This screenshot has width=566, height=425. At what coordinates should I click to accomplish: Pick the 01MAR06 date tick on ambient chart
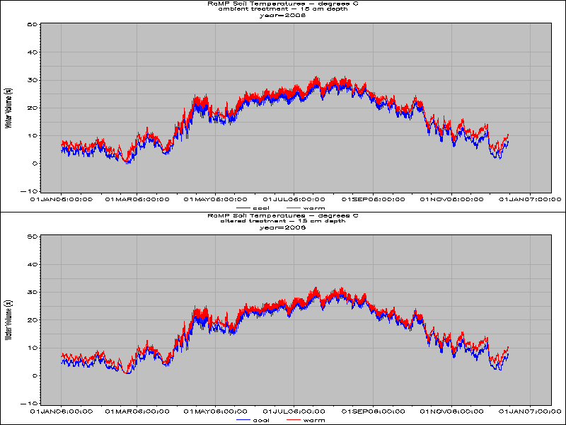[x=136, y=200]
